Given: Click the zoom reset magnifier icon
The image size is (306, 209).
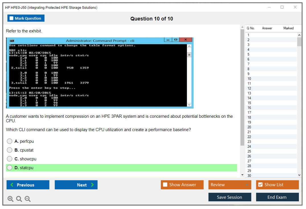Looking at the screenshot, I should [x=19, y=199].
